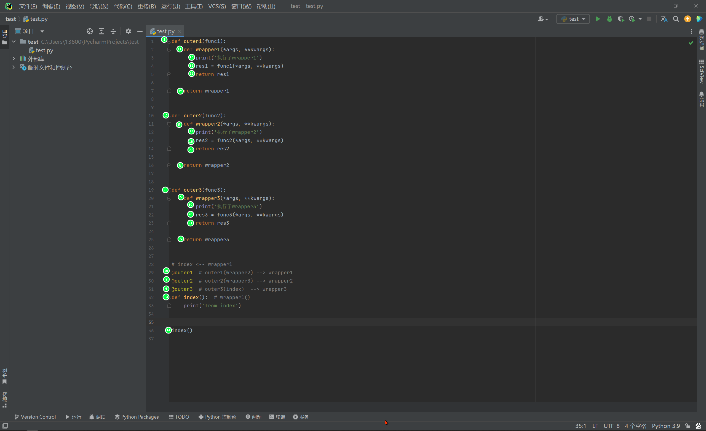Open Search Everywhere magnifier icon
This screenshot has width=706, height=431.
point(676,19)
